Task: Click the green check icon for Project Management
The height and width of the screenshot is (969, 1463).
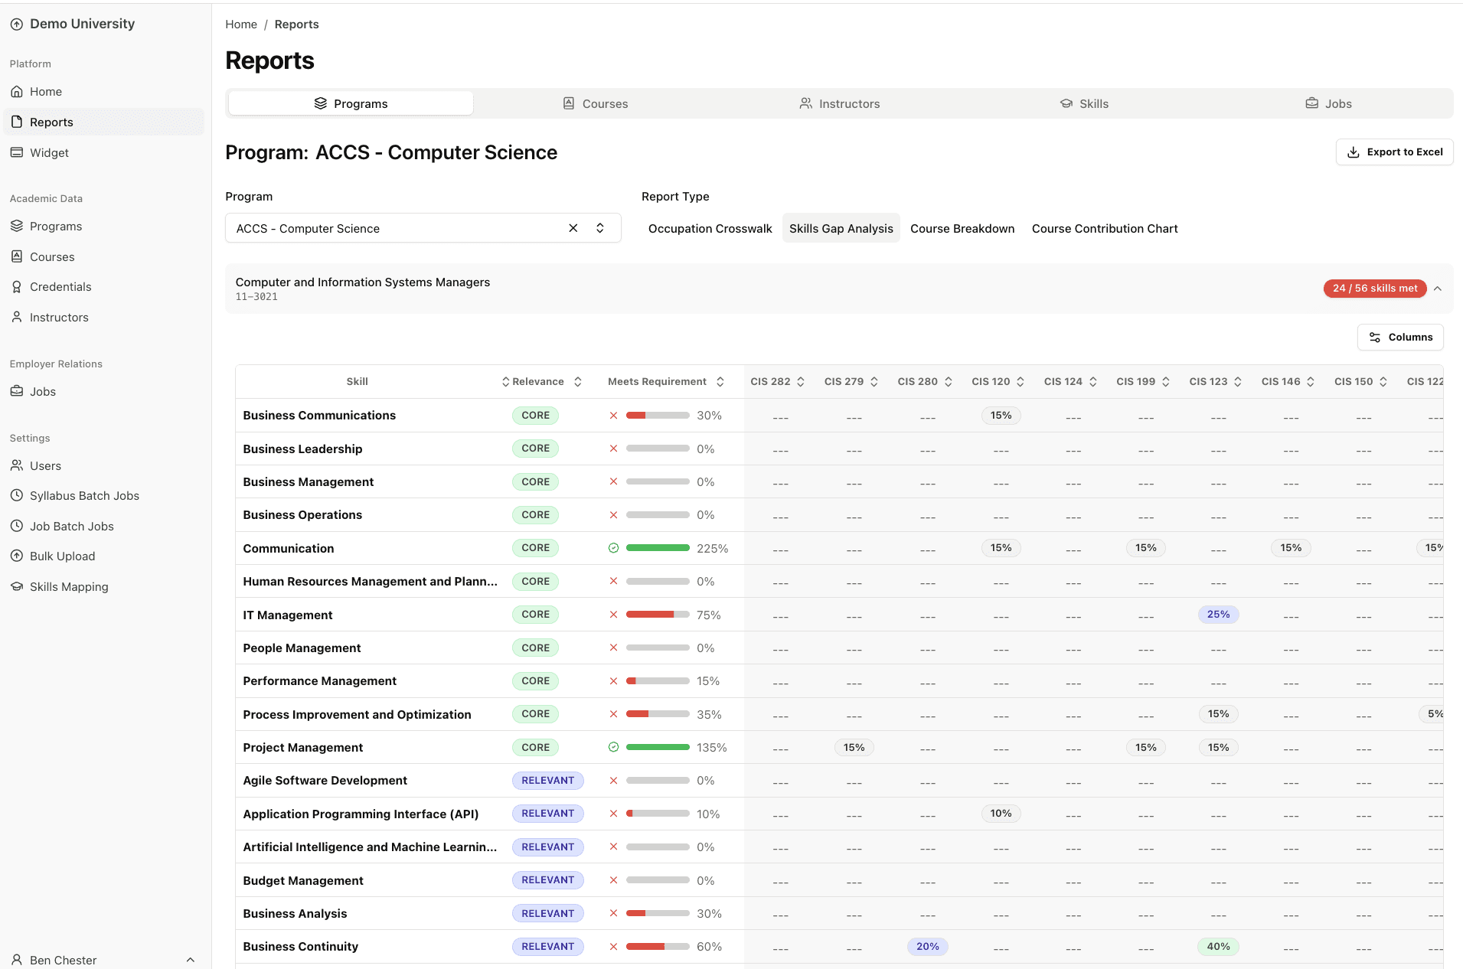Action: (613, 748)
